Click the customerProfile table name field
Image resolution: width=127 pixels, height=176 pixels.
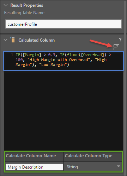[x=64, y=24]
